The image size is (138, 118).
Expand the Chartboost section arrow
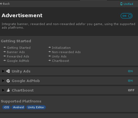(x=3, y=90)
